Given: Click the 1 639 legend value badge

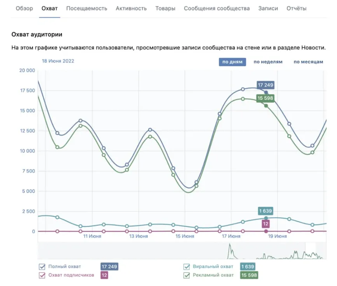Looking at the screenshot, I should pyautogui.click(x=248, y=267).
